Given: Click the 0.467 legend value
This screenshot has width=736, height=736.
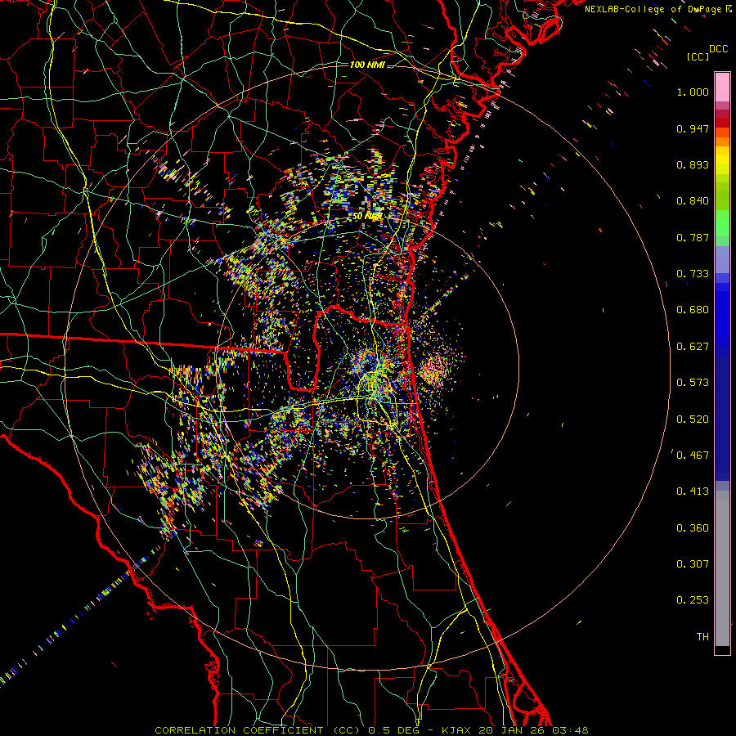Looking at the screenshot, I should [x=693, y=456].
